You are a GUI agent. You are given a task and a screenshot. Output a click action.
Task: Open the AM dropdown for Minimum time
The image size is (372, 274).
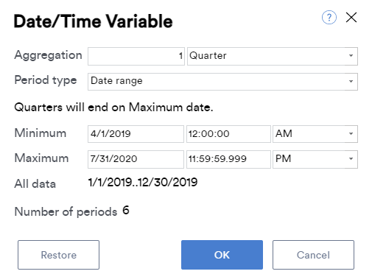[x=315, y=134]
